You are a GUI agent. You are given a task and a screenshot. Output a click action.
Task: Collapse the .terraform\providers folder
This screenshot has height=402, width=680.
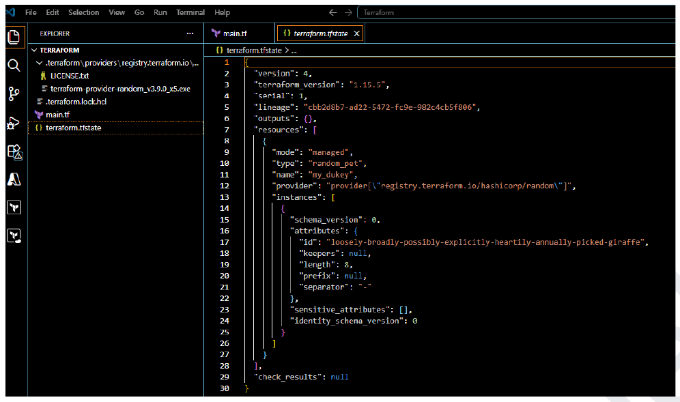(40, 63)
